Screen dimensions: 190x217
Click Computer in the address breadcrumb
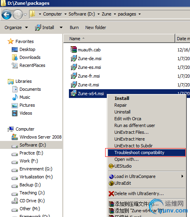pyautogui.click(x=52, y=14)
